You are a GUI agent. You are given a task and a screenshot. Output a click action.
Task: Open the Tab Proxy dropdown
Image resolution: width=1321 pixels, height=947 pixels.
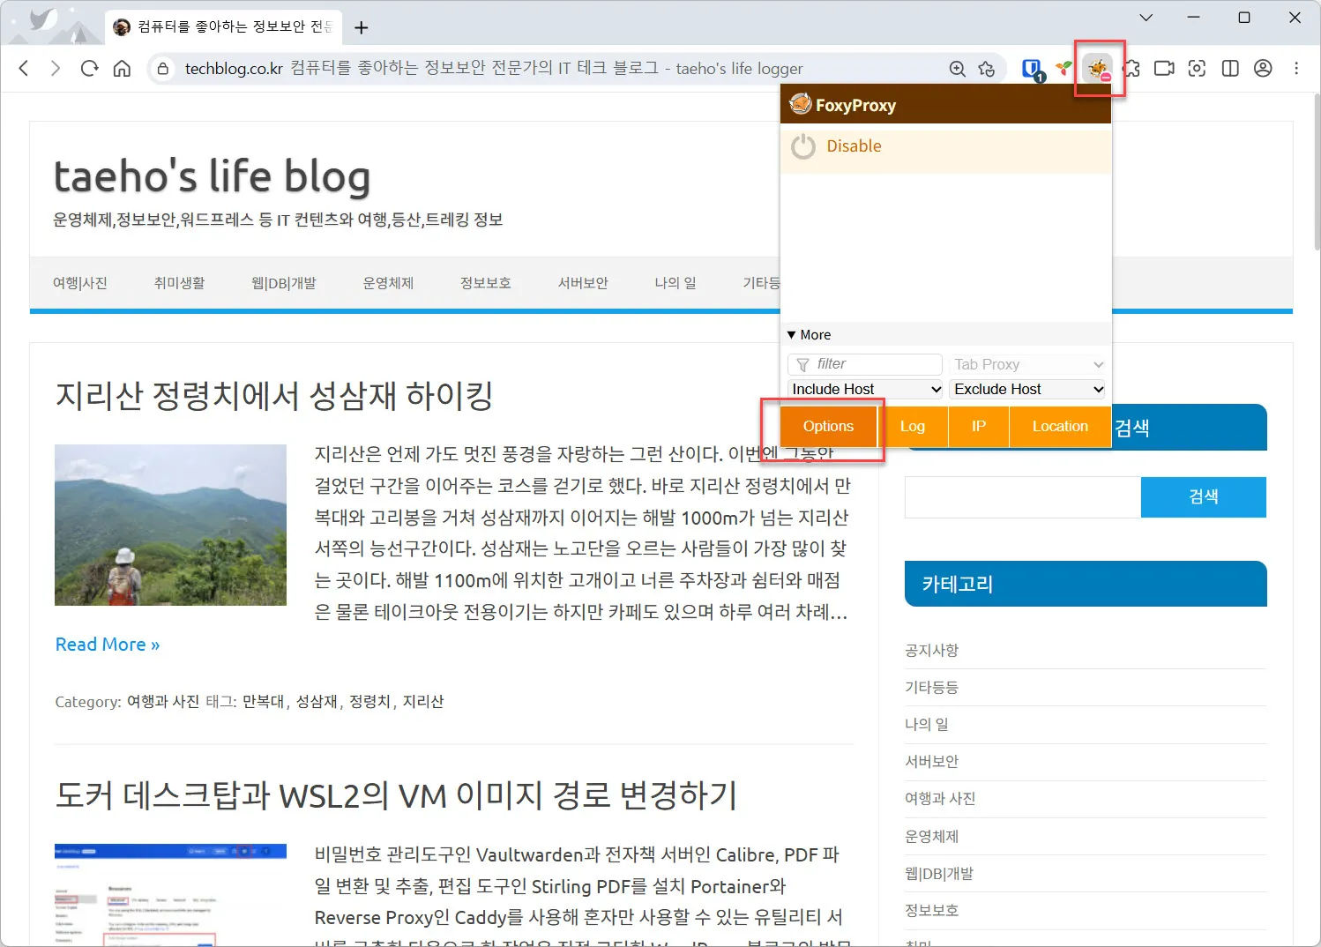coord(1027,363)
